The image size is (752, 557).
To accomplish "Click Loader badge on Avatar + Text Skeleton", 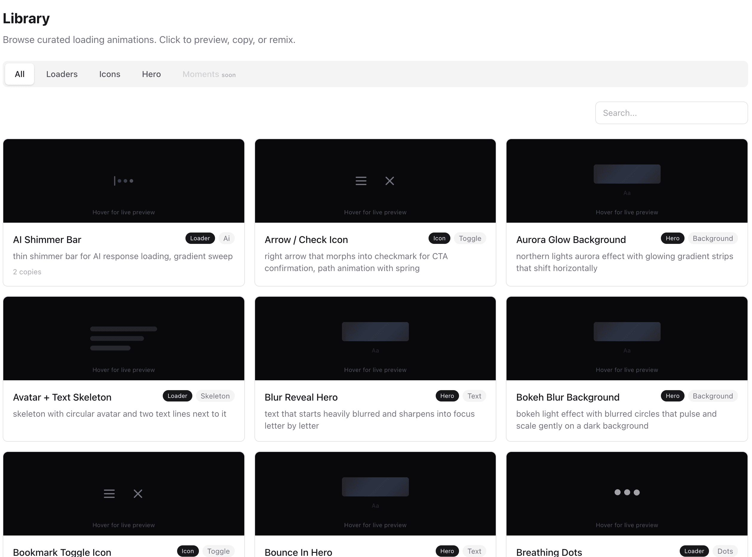I will point(177,396).
